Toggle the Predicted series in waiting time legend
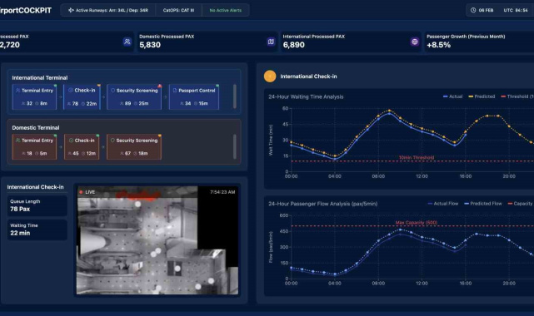 [482, 96]
